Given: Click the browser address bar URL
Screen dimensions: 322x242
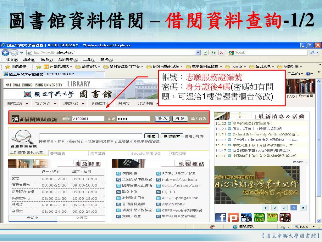Looking at the screenshot, I should pos(114,53).
